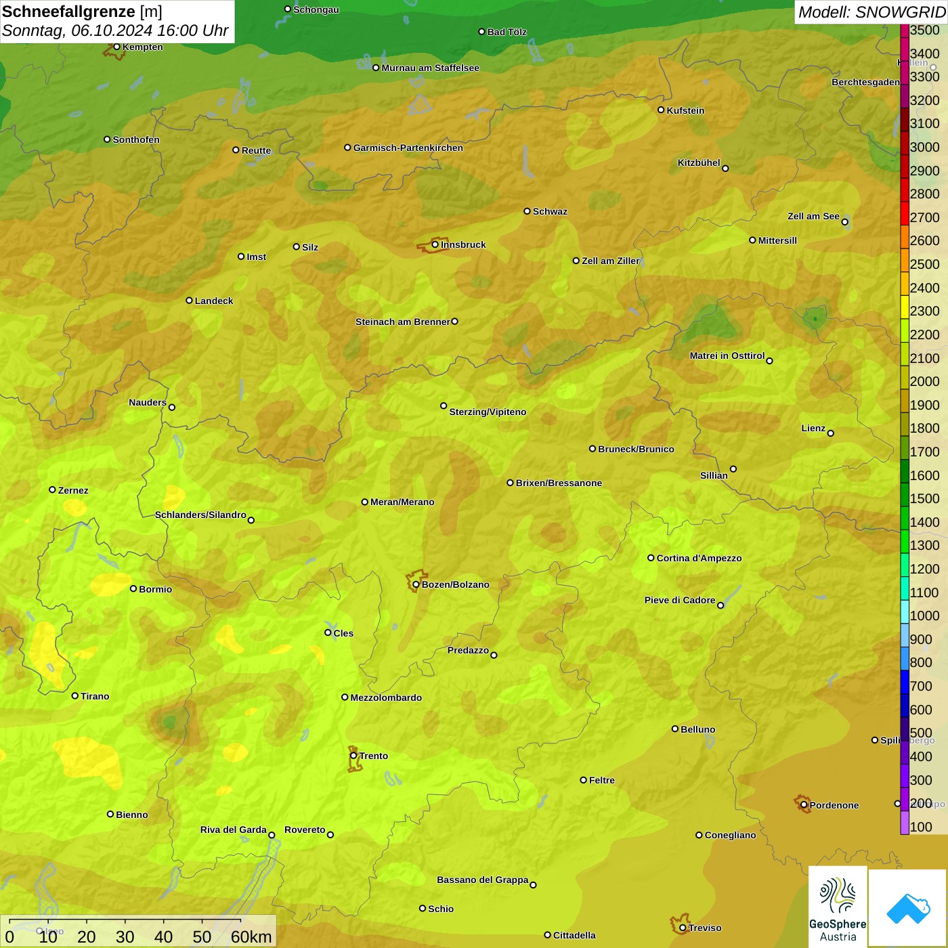Click the Kempten city marker
This screenshot has height=948, width=948.
pos(117,47)
